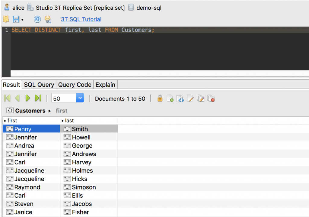Image resolution: width=309 pixels, height=217 pixels.
Task: Click the delete document icon
Action: pos(211,98)
